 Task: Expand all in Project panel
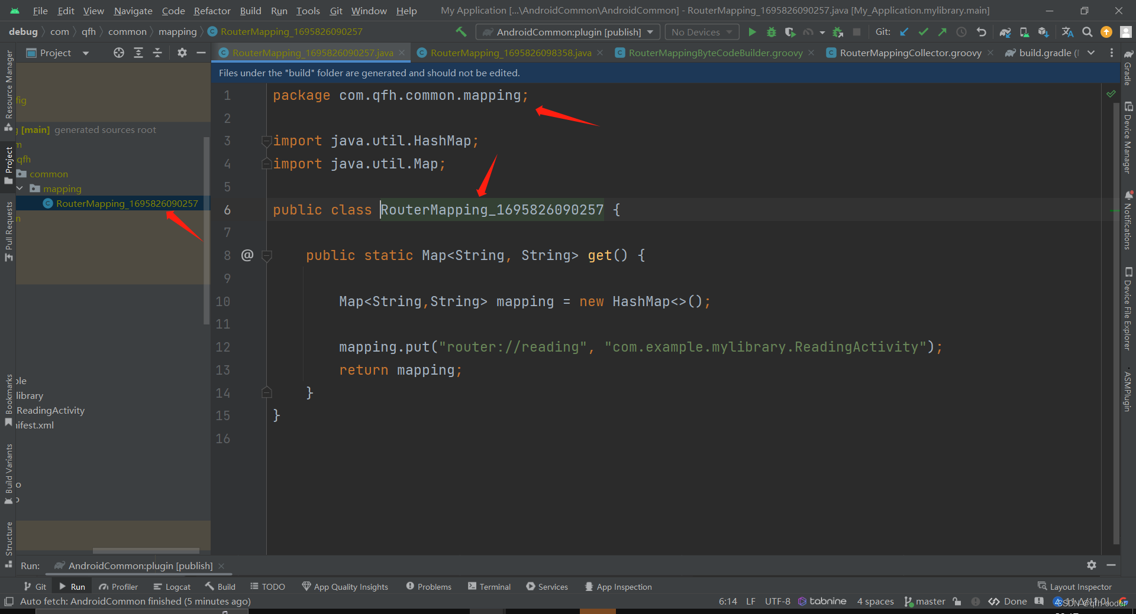click(138, 53)
